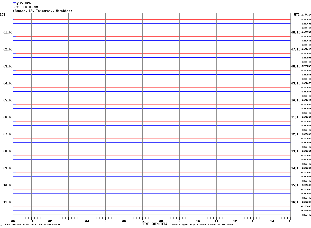Click minute 00 on the time axis
This screenshot has width=311, height=228.
click(x=13, y=221)
